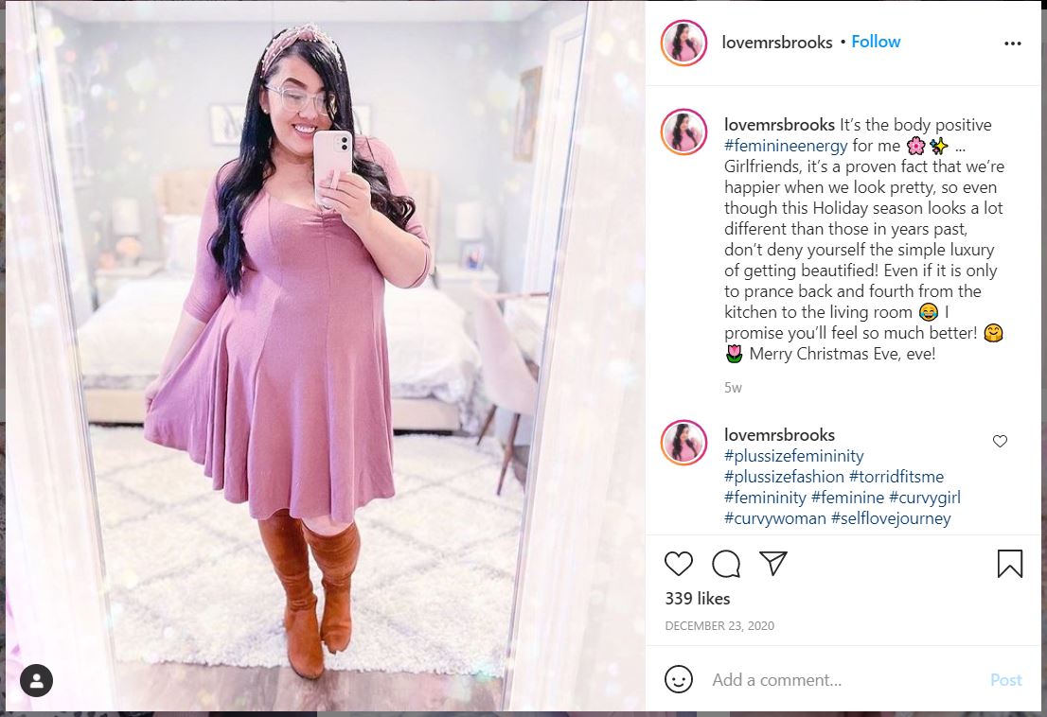This screenshot has height=717, width=1047.
Task: Open the three-dot more options menu
Action: click(x=1012, y=44)
